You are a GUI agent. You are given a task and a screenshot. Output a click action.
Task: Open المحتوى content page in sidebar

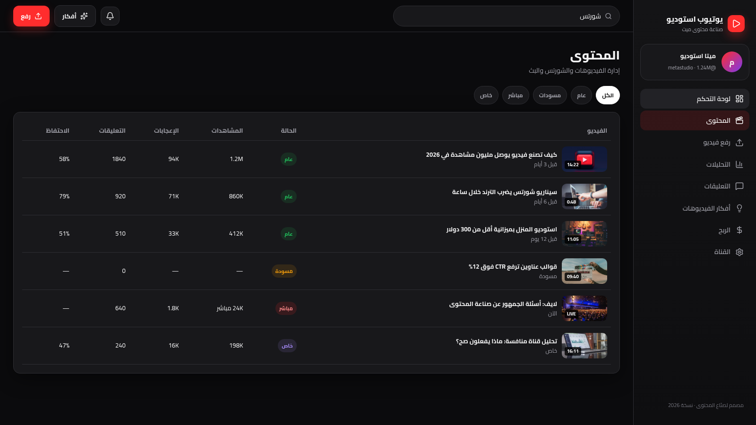pos(695,120)
